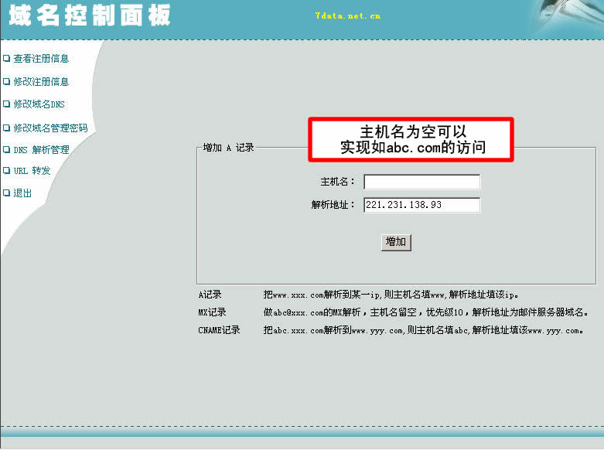Click the CNAME记录 help label
Screen dimensions: 604x450
(x=219, y=330)
